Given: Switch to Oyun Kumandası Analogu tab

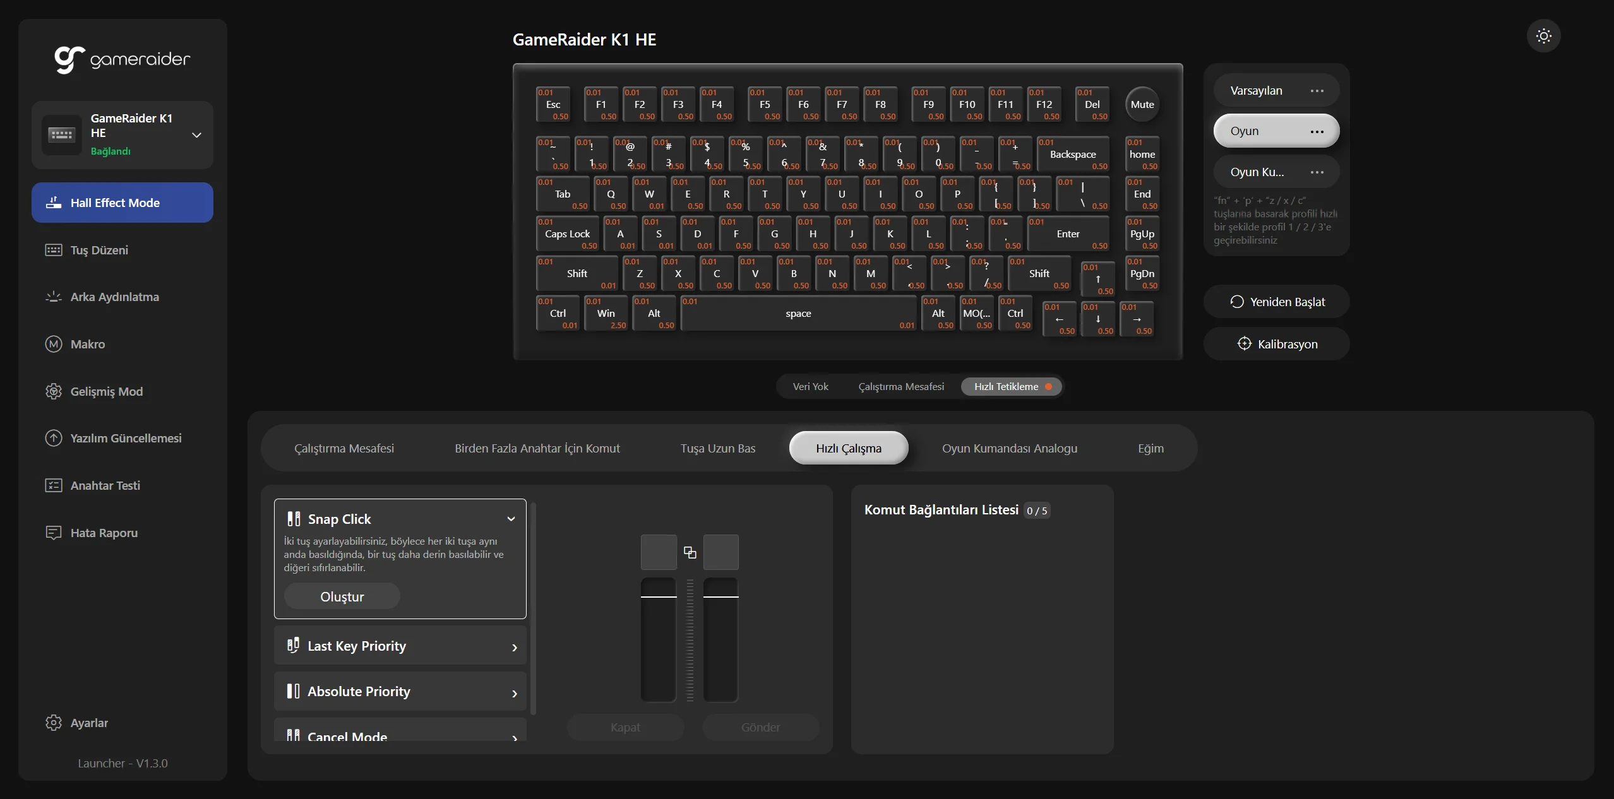Looking at the screenshot, I should [x=1009, y=448].
